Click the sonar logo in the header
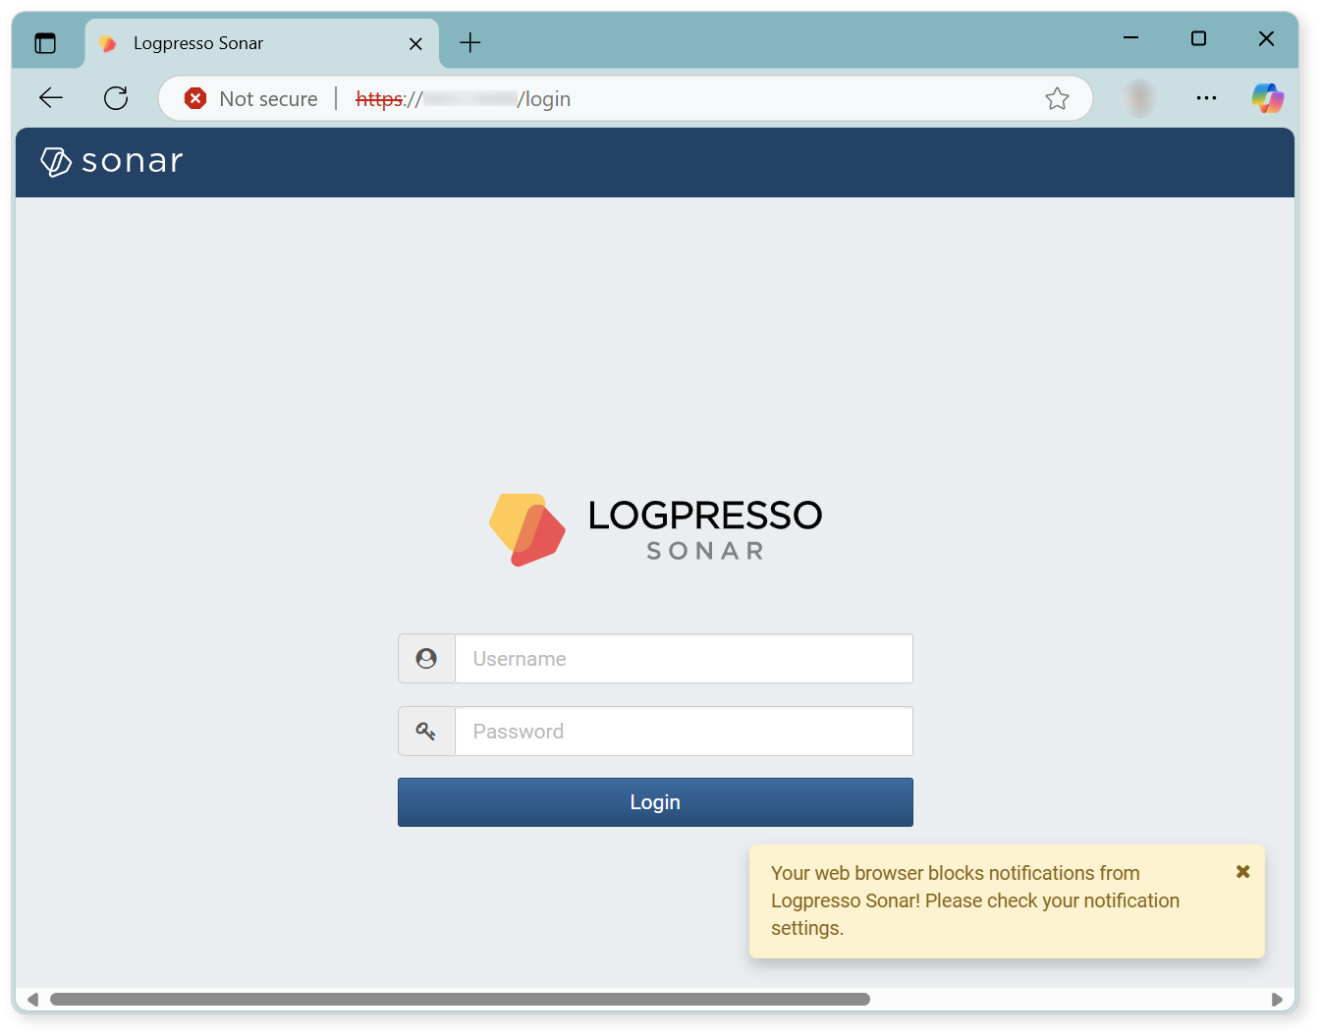The width and height of the screenshot is (1321, 1036). [112, 161]
